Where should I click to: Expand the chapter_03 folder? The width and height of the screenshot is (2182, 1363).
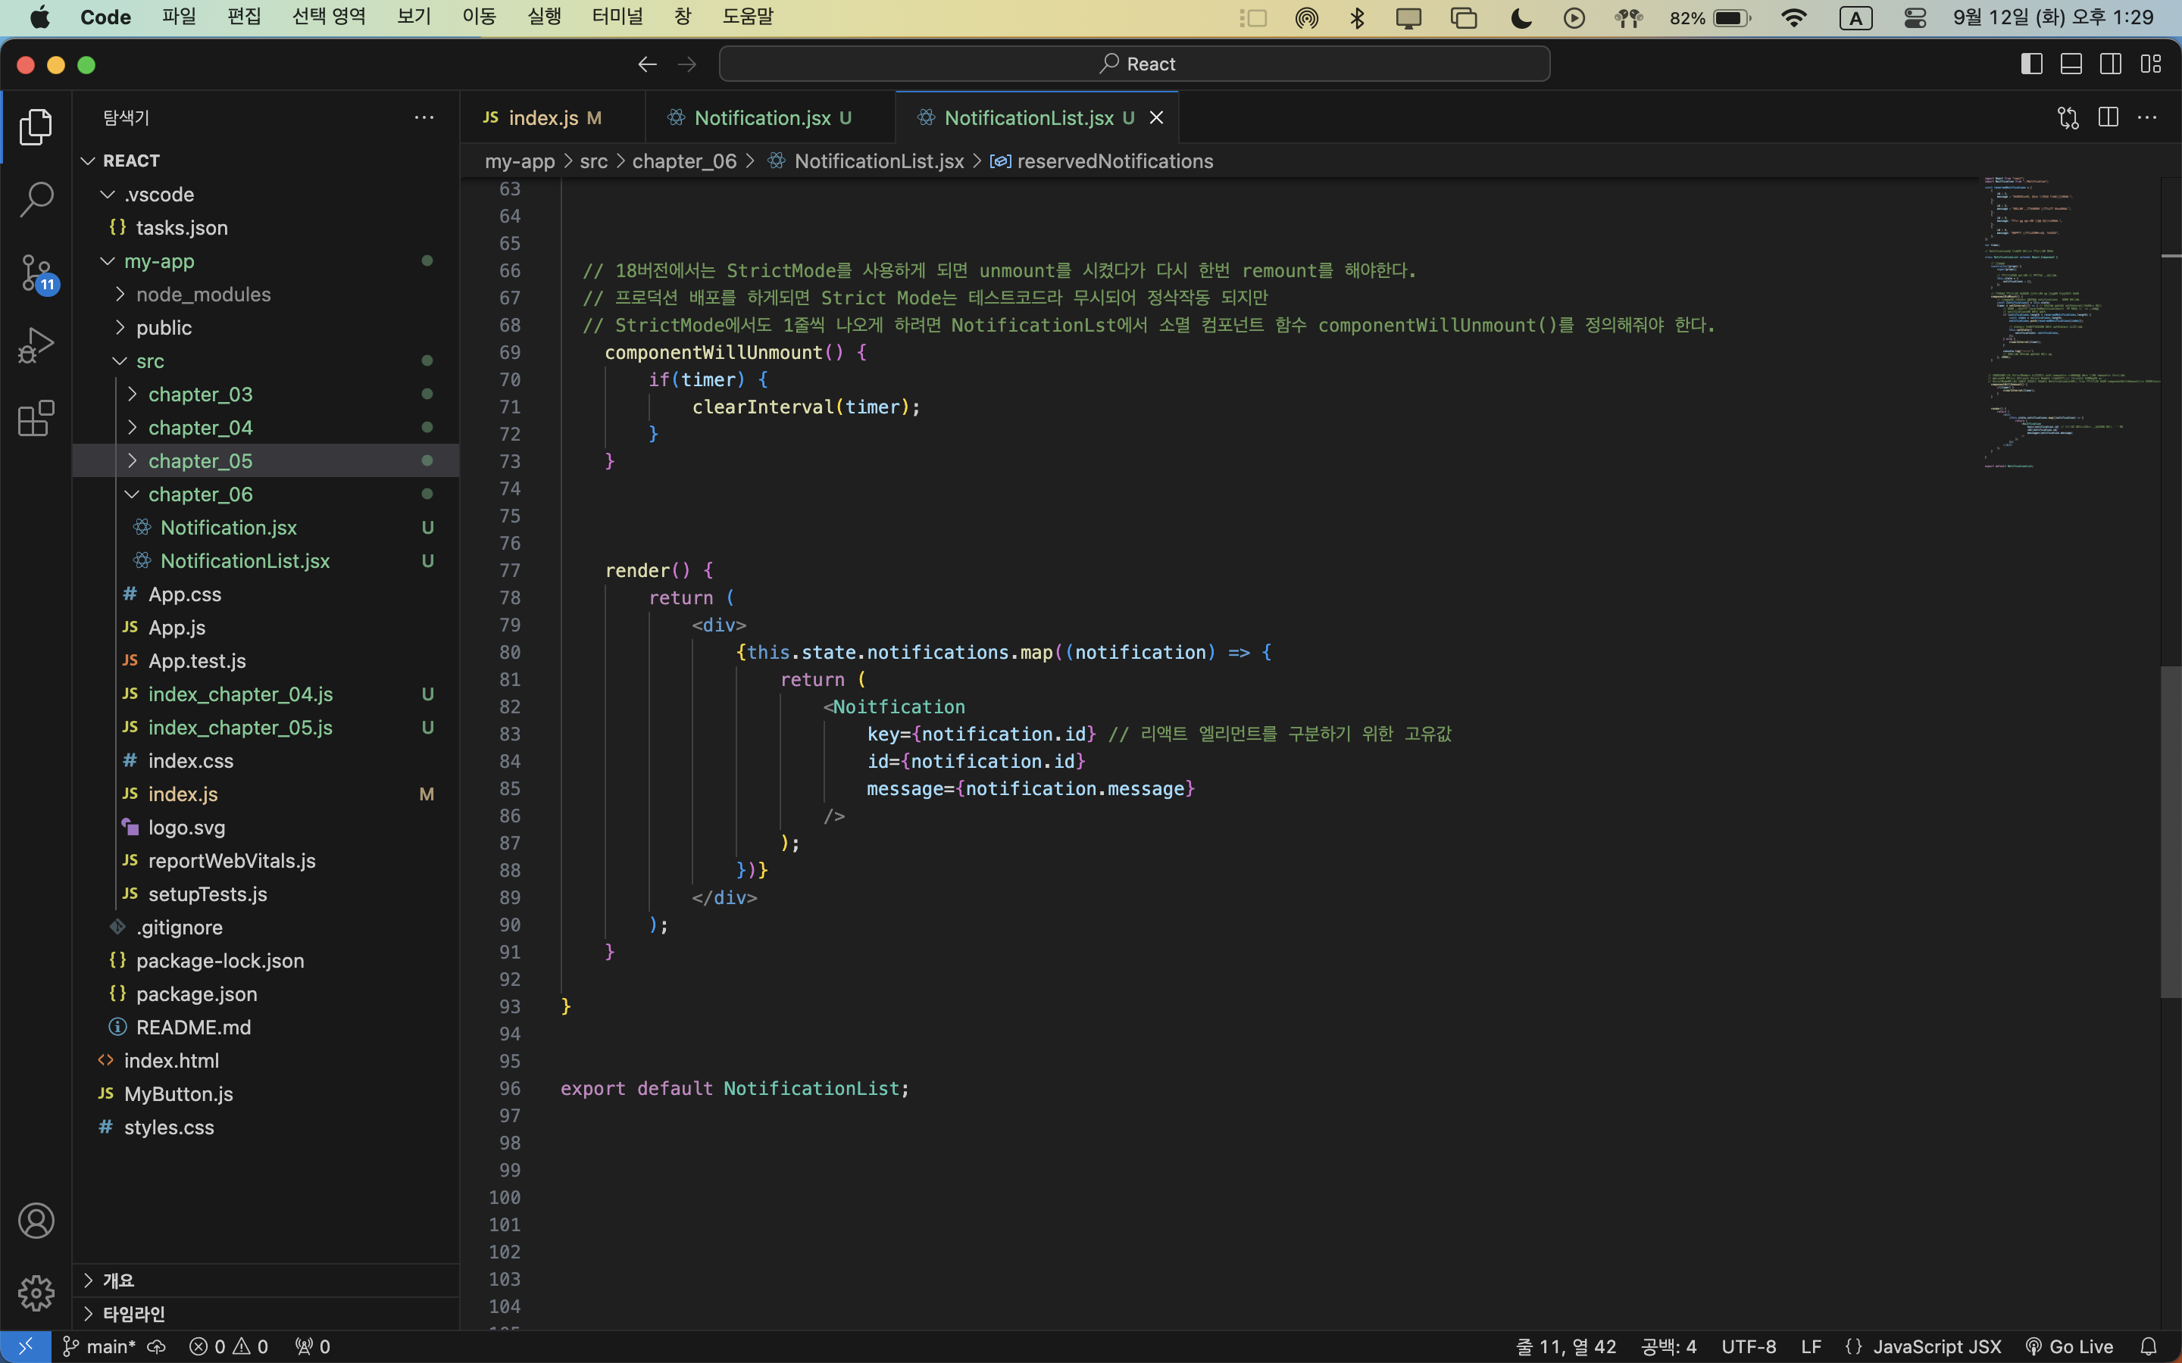[x=200, y=394]
